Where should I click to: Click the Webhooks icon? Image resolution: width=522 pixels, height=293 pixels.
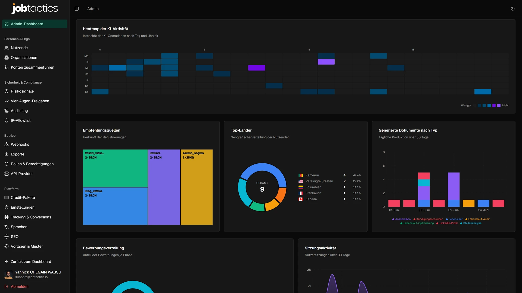point(7,144)
